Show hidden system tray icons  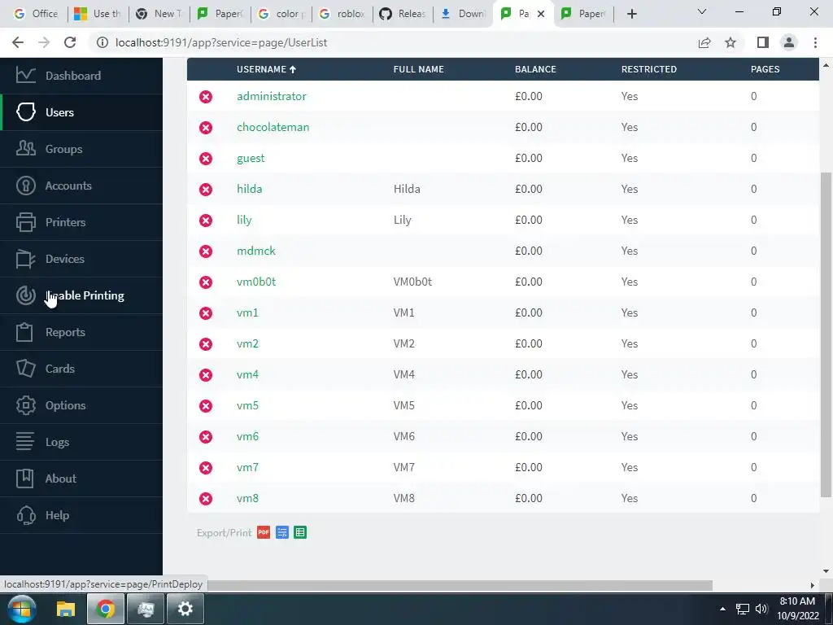(722, 609)
